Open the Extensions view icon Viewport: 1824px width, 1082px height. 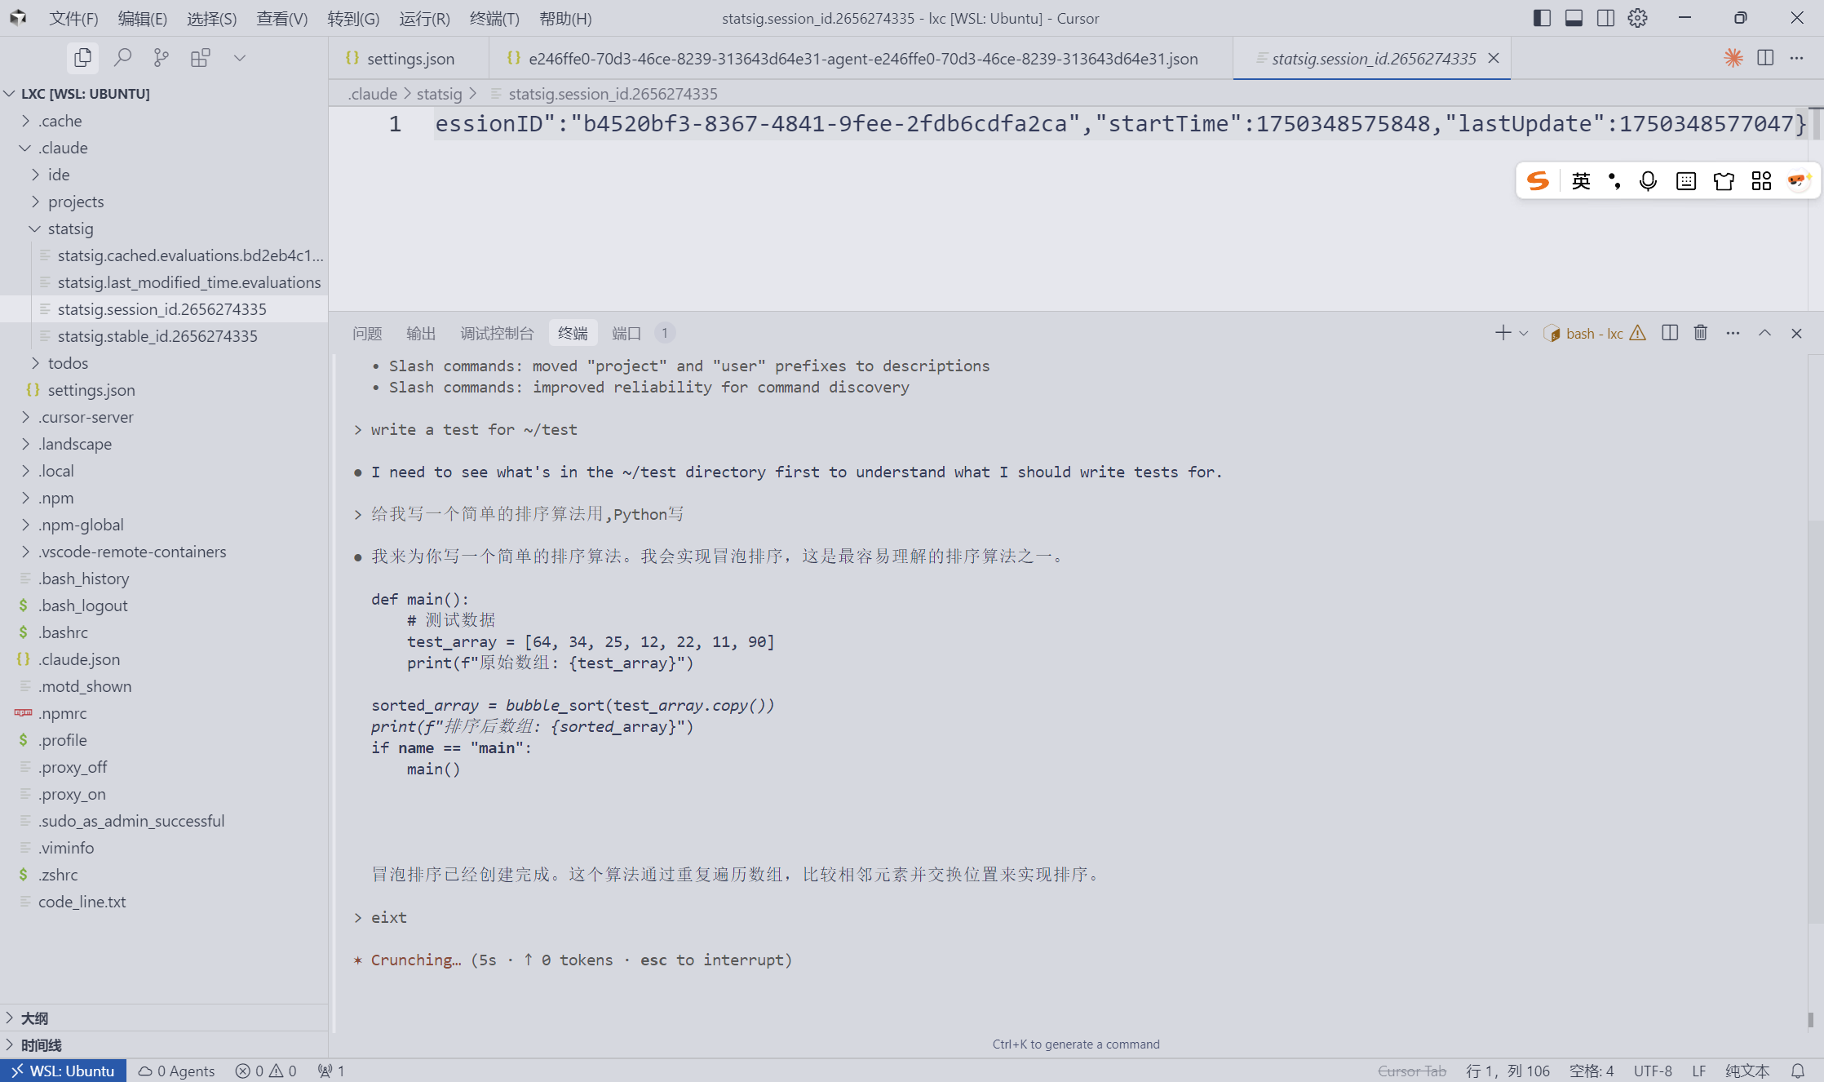tap(200, 58)
